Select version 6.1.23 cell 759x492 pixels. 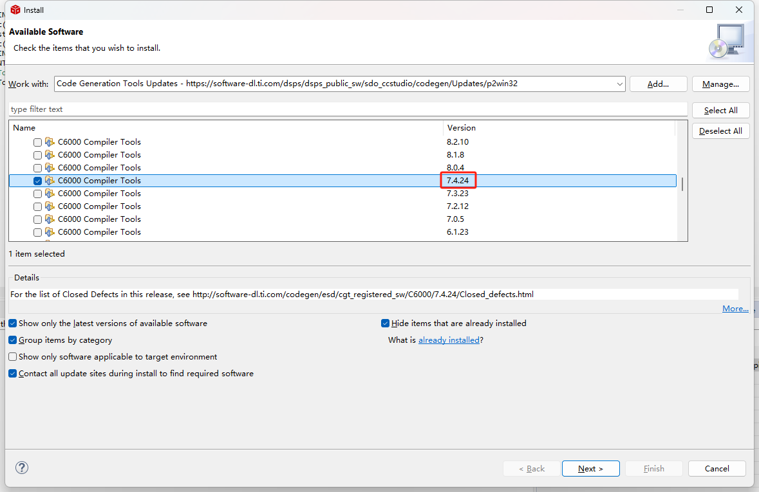[458, 232]
